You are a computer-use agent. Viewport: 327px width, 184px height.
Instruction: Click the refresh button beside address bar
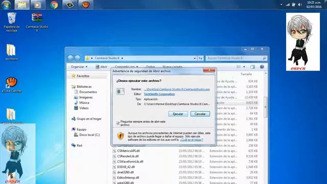pos(200,58)
